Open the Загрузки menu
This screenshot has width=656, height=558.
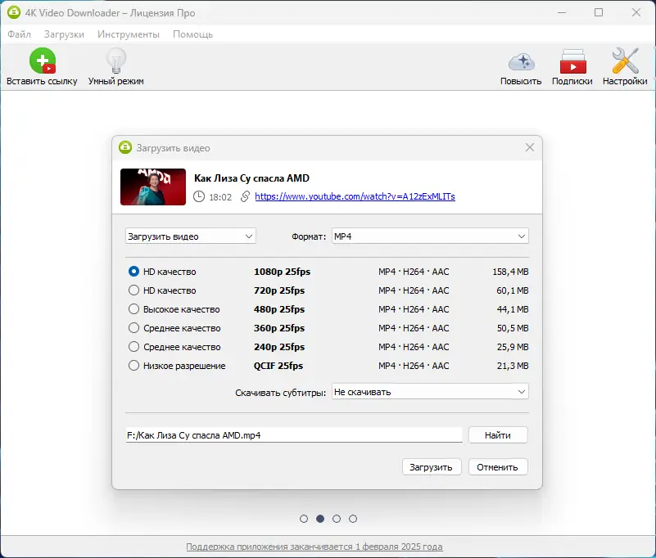[64, 34]
